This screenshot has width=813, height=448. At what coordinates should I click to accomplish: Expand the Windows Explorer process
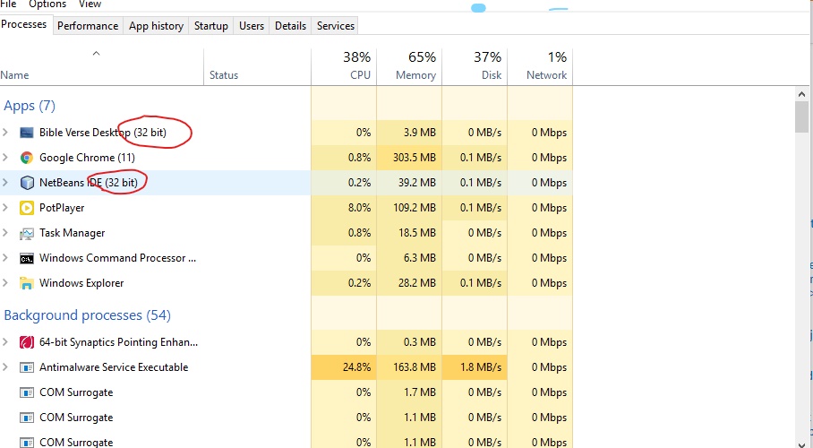click(x=5, y=283)
